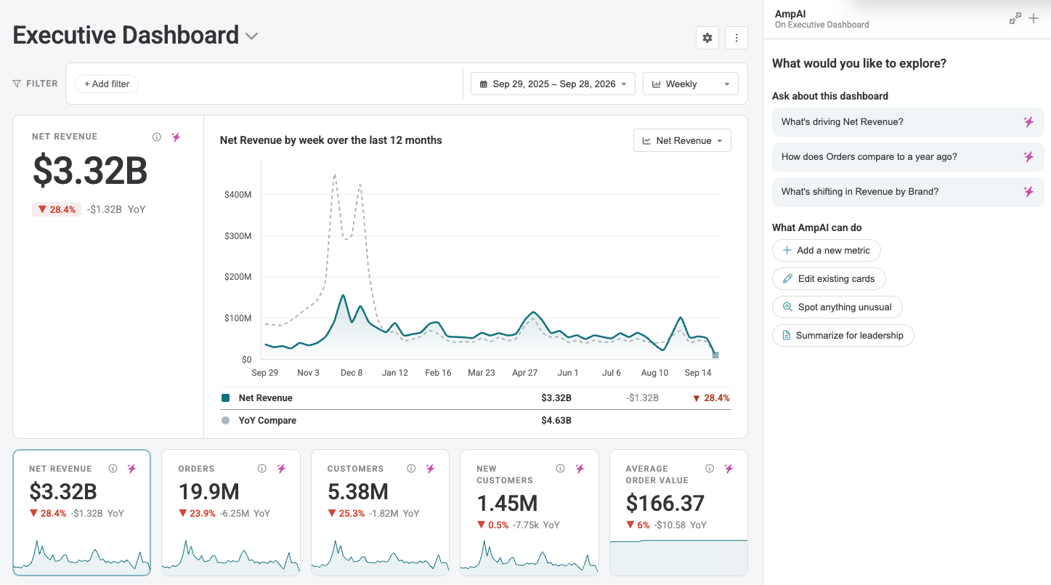The width and height of the screenshot is (1051, 585).
Task: Open the three-dot more options menu
Action: 736,38
